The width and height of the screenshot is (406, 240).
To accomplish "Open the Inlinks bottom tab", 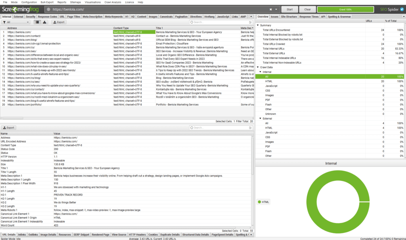I will point(22,235).
